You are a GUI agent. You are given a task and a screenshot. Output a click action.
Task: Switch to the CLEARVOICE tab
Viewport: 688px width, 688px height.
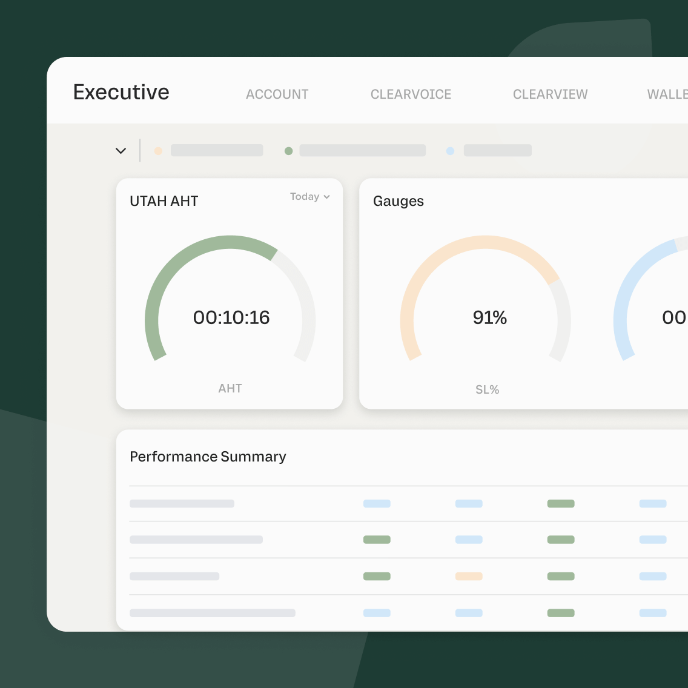411,94
